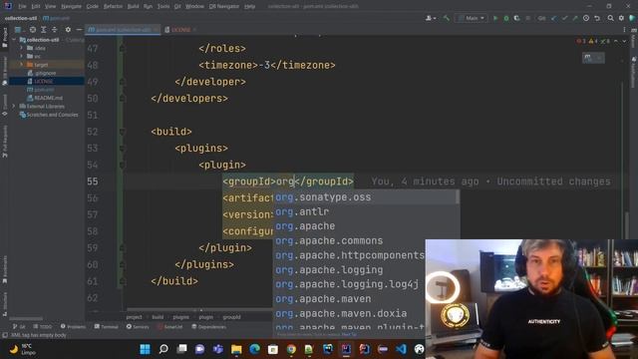
Task: Open IntelliJ IDEA from the taskbar
Action: [346, 349]
